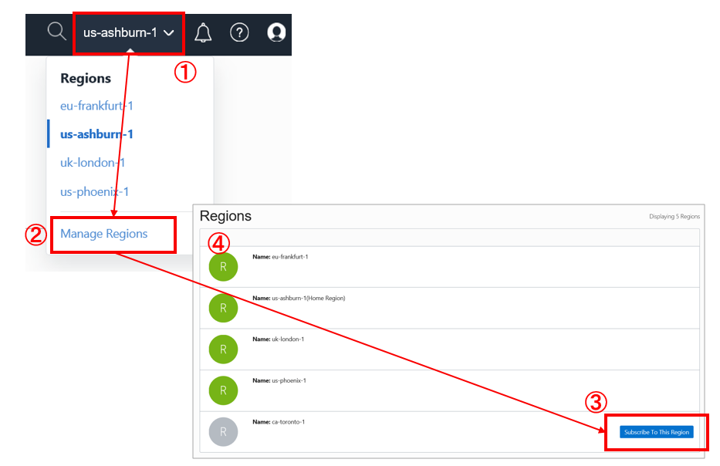
Task: Click the us-ashburn-1(Home Region) name text
Action: [x=299, y=298]
